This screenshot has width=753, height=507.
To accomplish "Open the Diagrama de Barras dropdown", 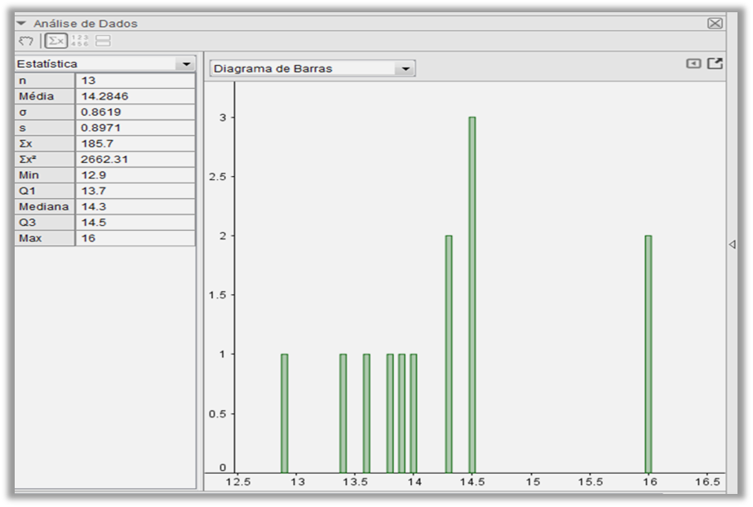I will [x=405, y=69].
